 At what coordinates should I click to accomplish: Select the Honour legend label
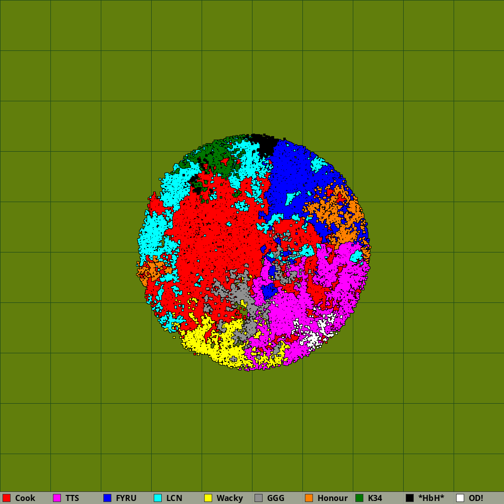333,498
